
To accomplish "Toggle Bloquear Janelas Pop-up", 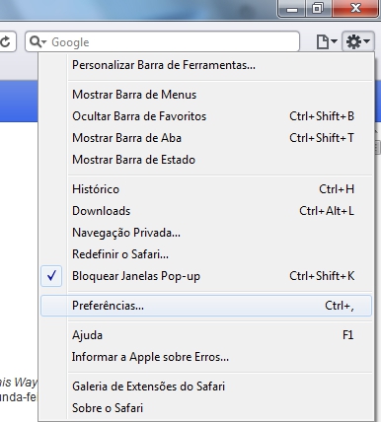I will point(206,276).
